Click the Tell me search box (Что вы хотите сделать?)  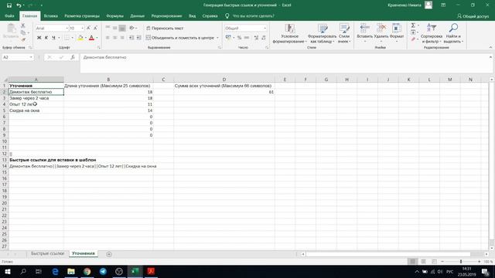tap(253, 15)
